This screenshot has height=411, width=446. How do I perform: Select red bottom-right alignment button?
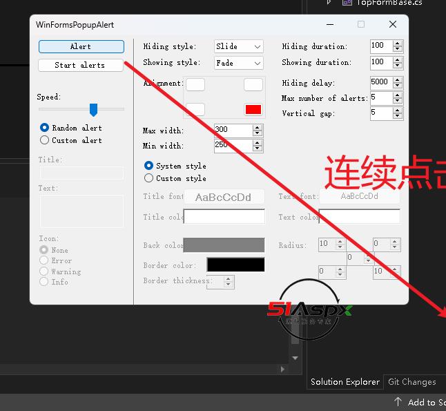[x=253, y=109]
